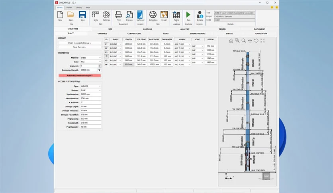The height and width of the screenshot is (193, 333).
Task: Open the shape dropdown for segment 01
Action: click(116, 44)
